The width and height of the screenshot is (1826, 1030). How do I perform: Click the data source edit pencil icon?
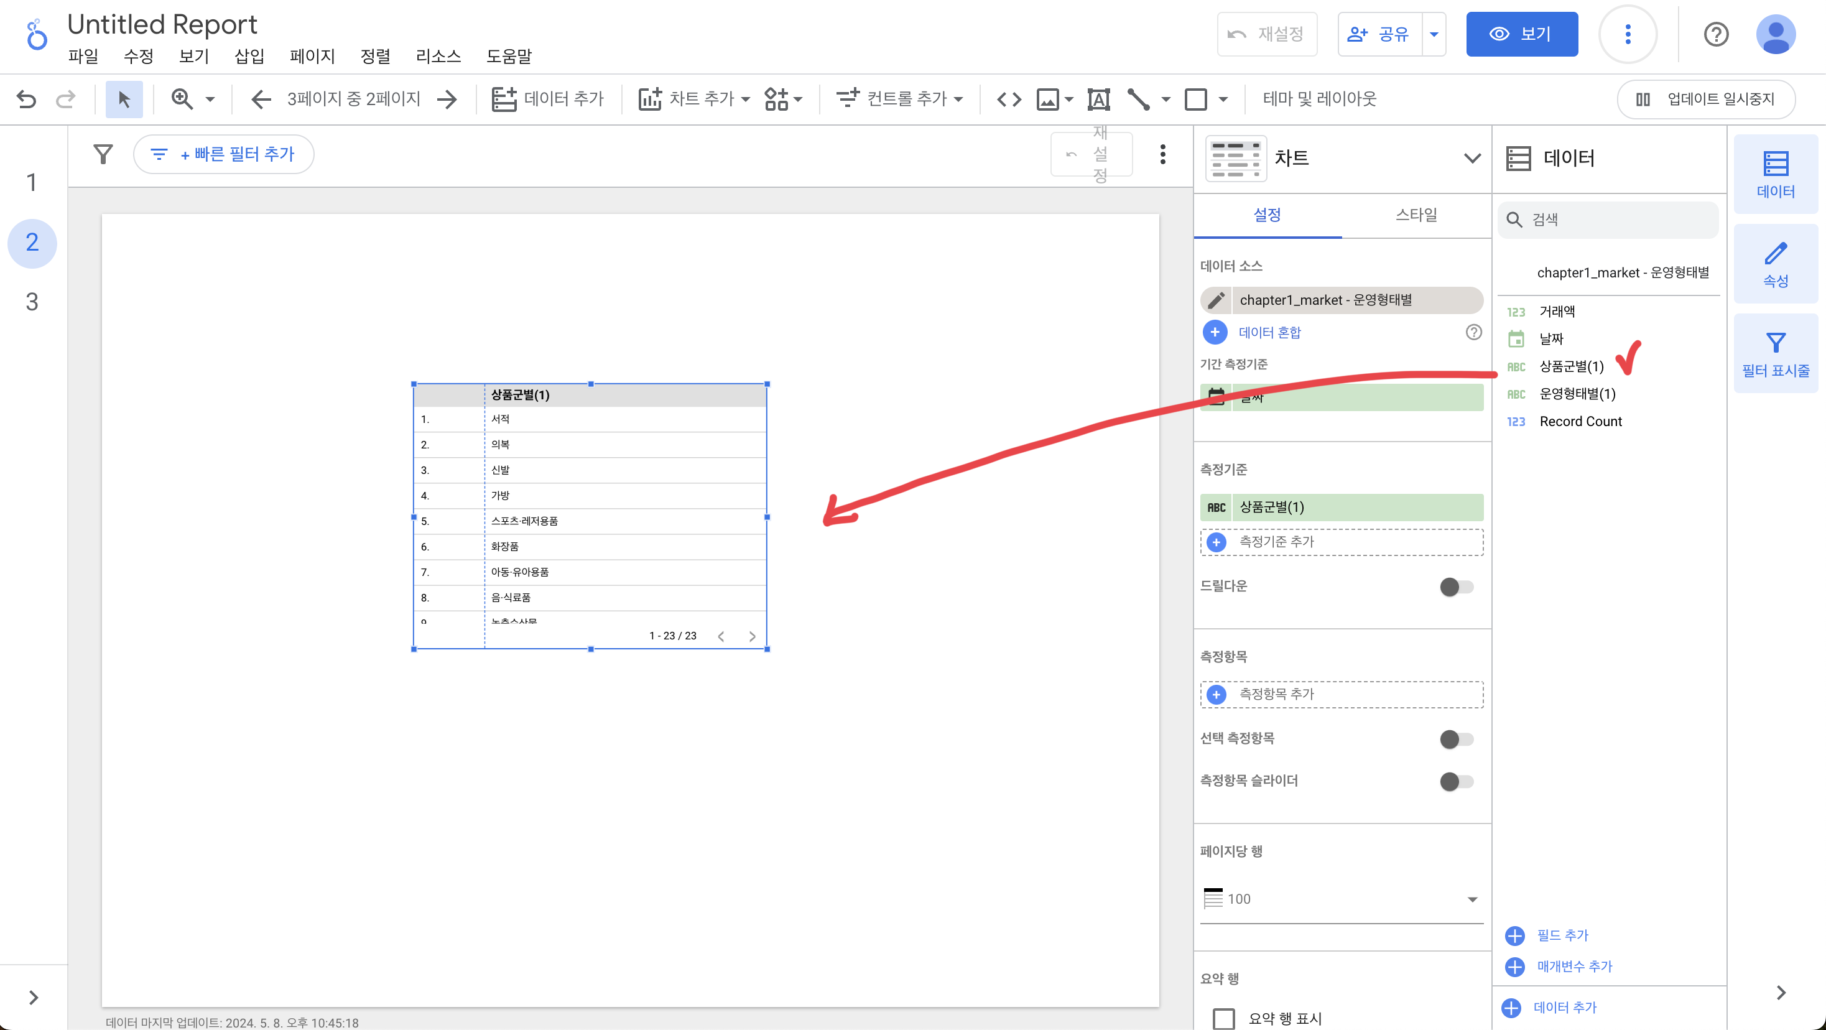[1217, 300]
